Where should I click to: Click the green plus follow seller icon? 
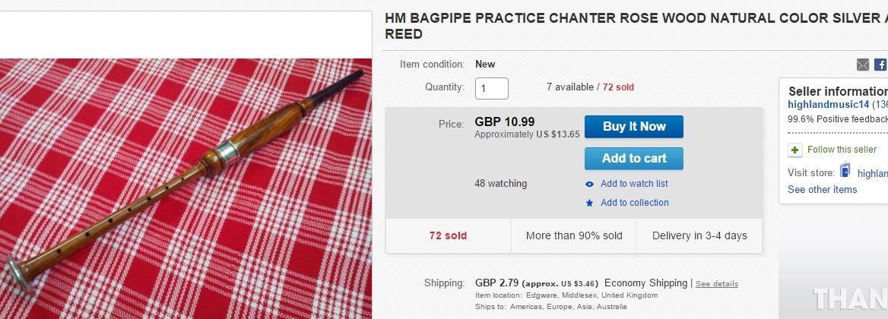pos(795,150)
